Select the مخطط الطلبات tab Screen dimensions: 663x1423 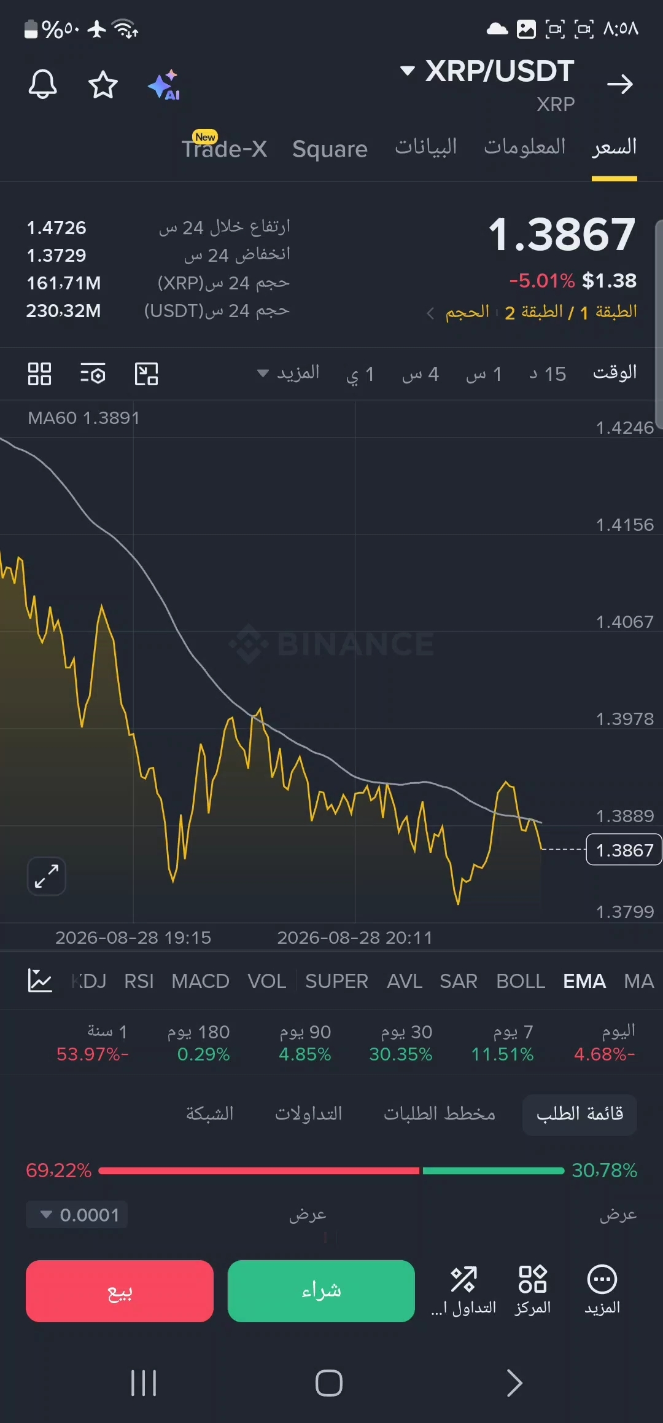pos(440,1114)
